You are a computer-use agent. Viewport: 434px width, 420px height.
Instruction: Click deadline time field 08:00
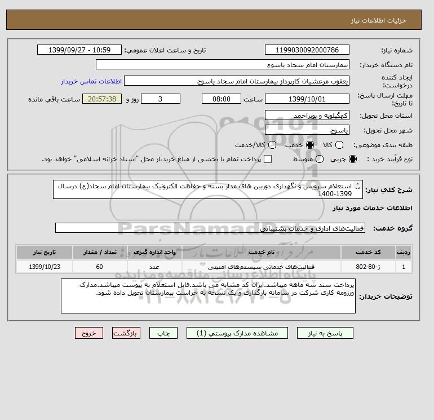[x=222, y=99]
